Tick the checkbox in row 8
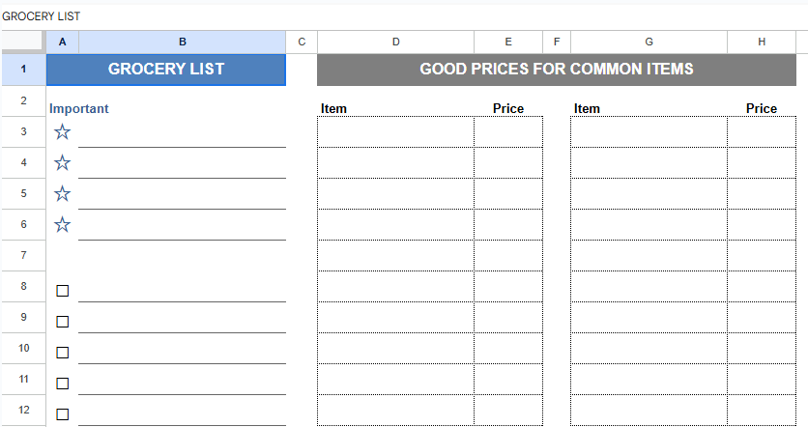Viewport: 808px width, 427px height. [x=63, y=291]
